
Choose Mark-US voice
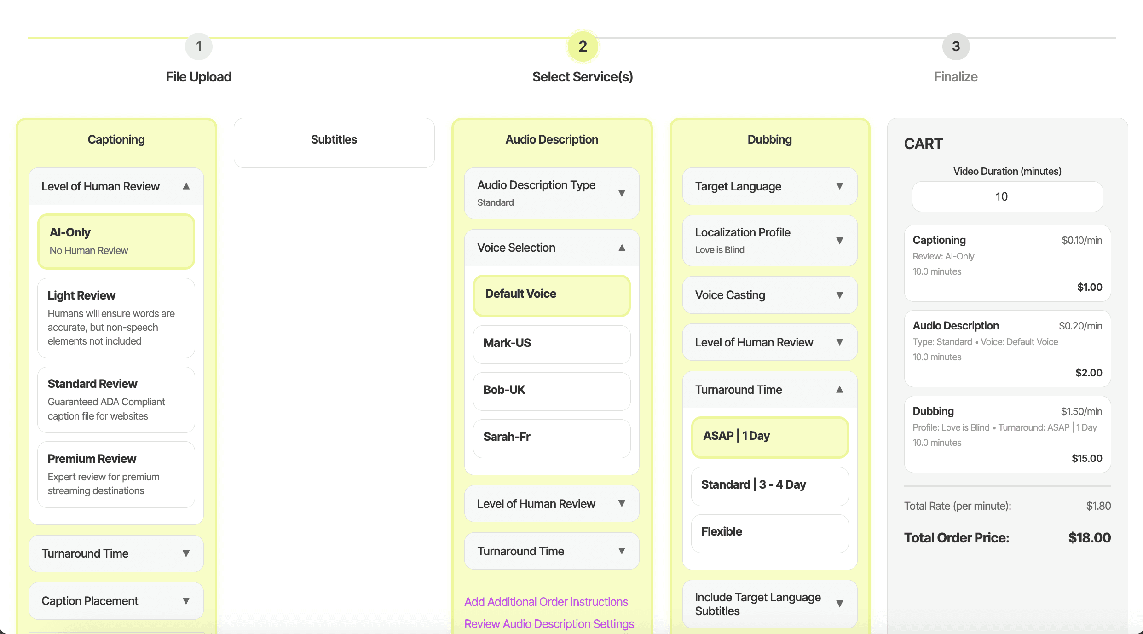pyautogui.click(x=551, y=343)
